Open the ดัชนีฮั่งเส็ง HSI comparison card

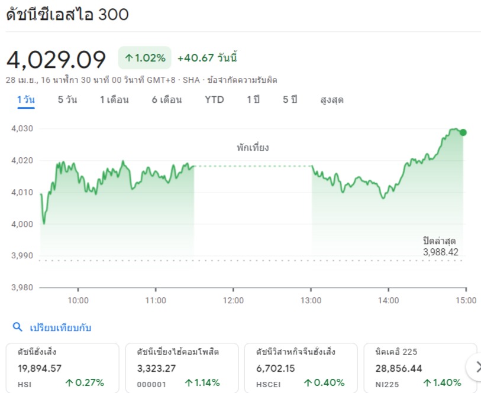[x=63, y=367]
